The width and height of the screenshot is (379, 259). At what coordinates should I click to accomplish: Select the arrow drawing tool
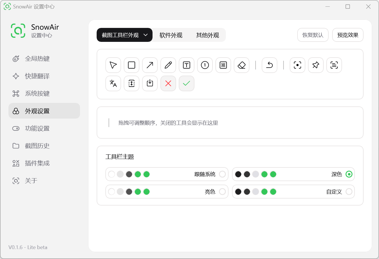point(150,65)
